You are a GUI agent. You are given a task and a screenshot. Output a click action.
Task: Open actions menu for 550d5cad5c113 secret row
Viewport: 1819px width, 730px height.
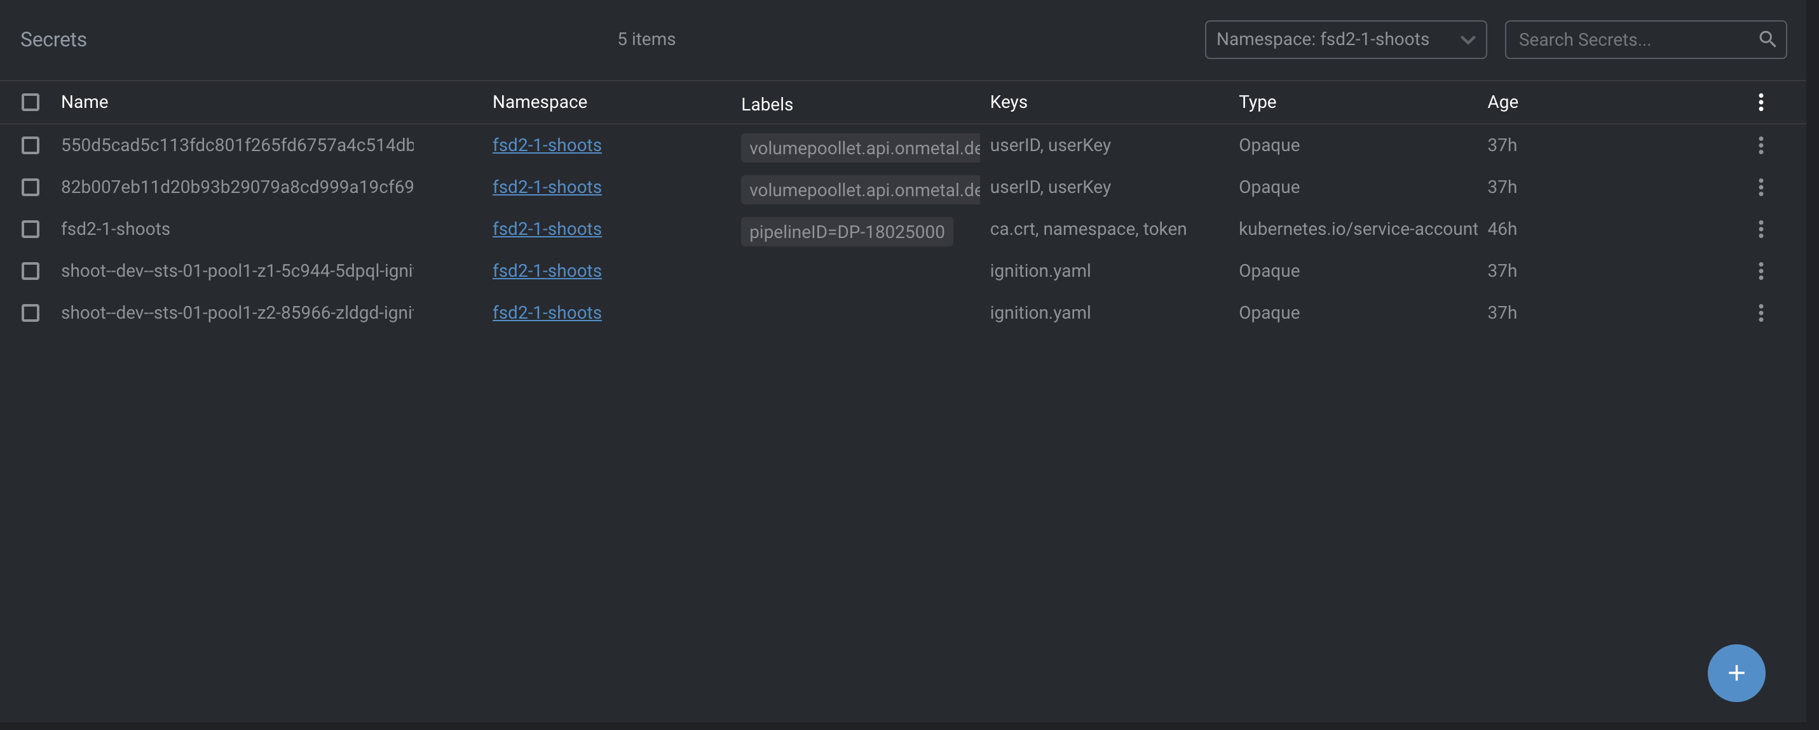[1761, 145]
